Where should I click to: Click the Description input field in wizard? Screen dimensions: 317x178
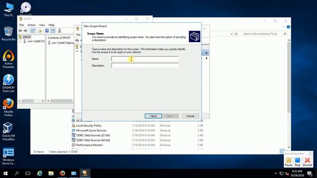pyautogui.click(x=145, y=65)
